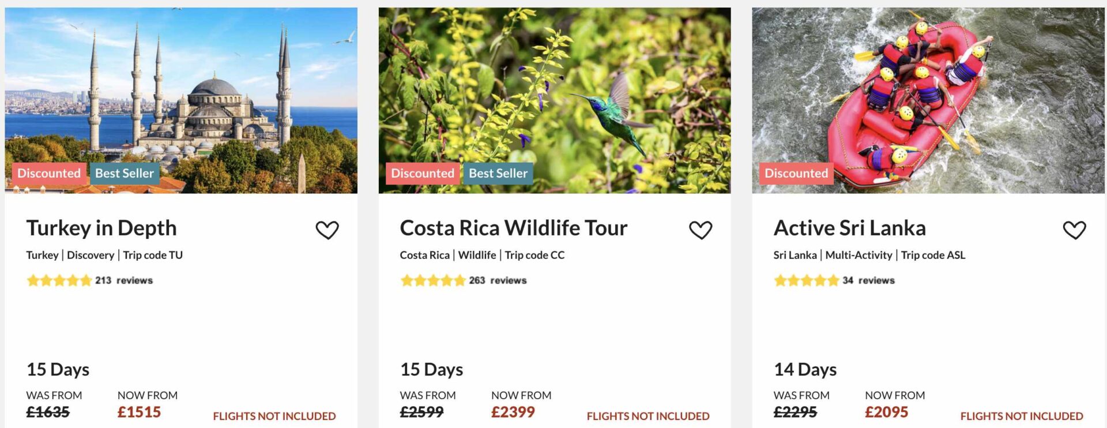Click the Discounted badge on Active Sri Lanka

pyautogui.click(x=796, y=172)
